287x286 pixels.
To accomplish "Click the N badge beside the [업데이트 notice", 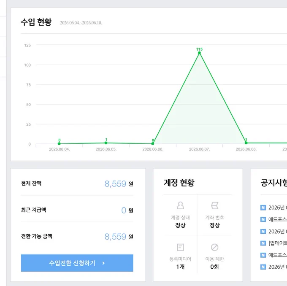I will pyautogui.click(x=263, y=243).
